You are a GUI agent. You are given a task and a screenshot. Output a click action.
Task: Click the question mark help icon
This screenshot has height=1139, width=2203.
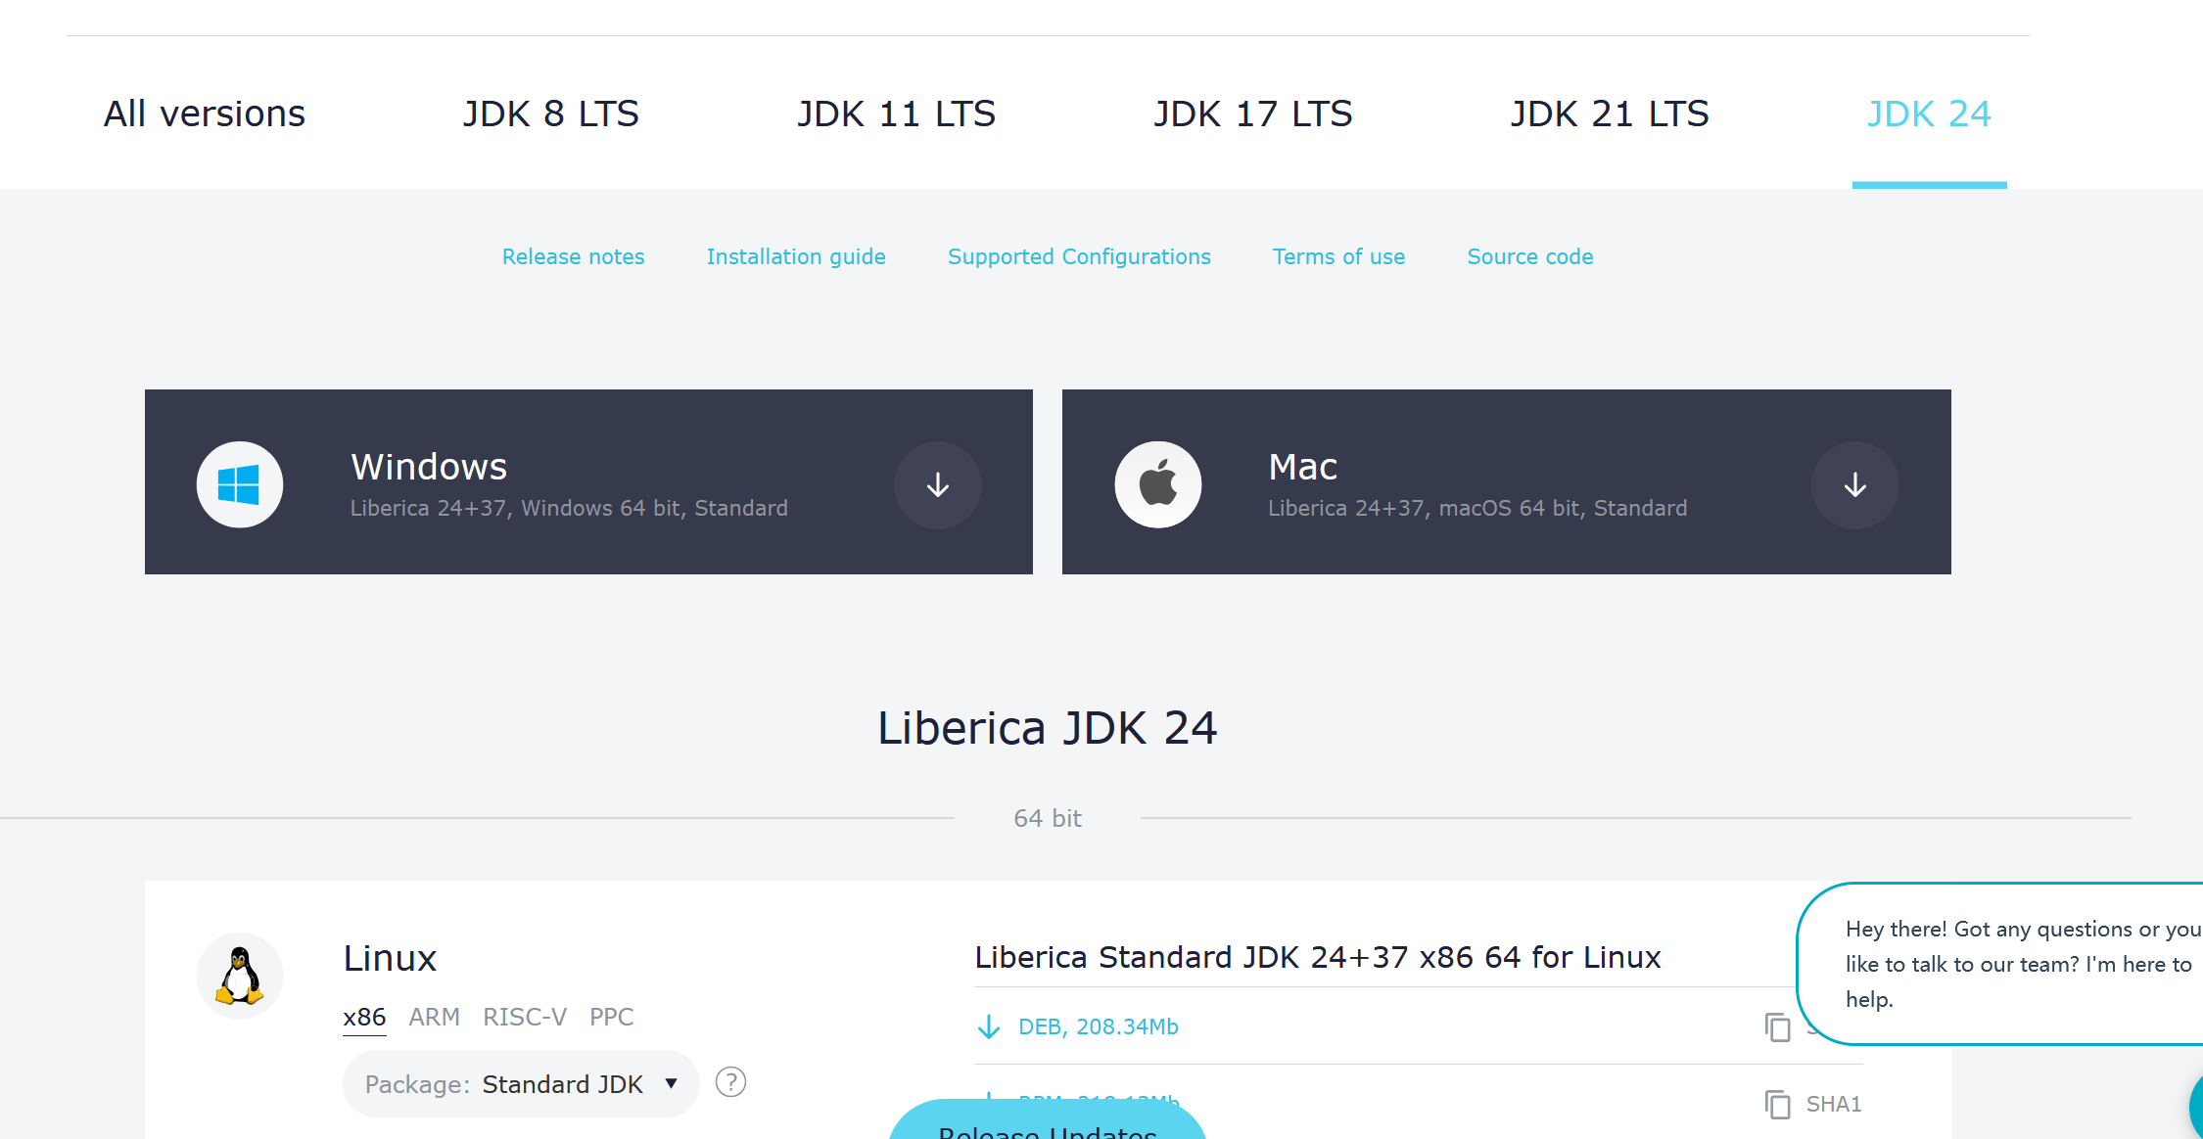730,1082
